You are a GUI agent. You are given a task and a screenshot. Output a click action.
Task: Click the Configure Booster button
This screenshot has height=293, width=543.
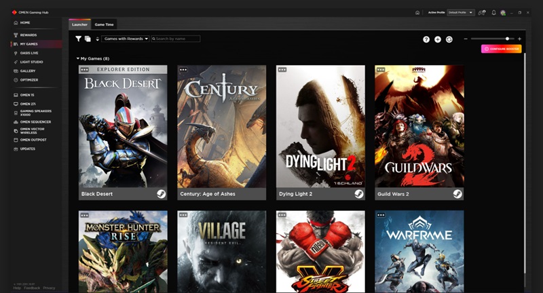tap(501, 49)
